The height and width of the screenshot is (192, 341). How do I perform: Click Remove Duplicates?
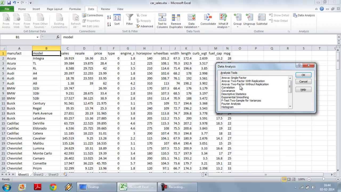coord(176,21)
